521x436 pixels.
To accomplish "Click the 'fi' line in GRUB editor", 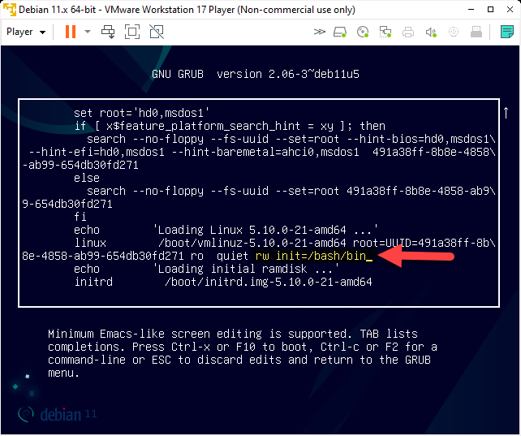I will 80,217.
